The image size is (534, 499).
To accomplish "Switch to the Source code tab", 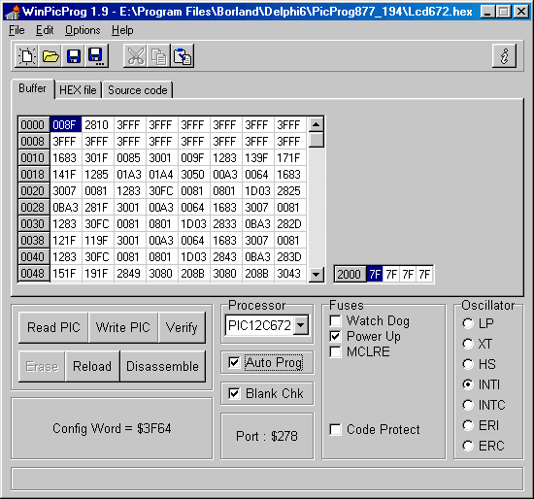I will tap(138, 90).
